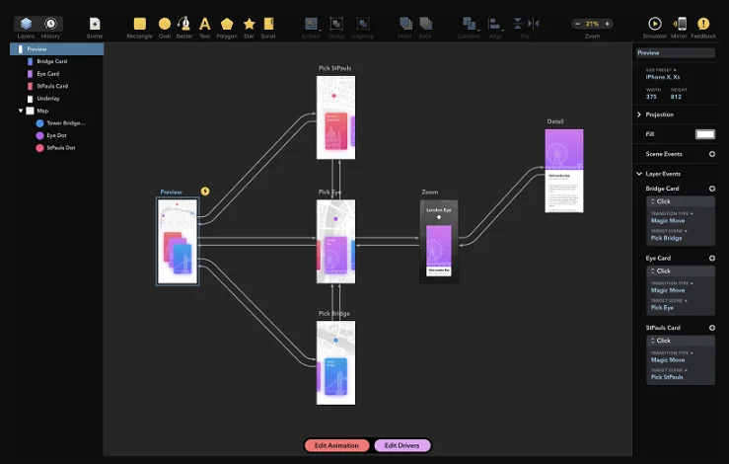729x464 pixels.
Task: Select the Pick StPauls scene thumbnail
Action: [x=335, y=117]
